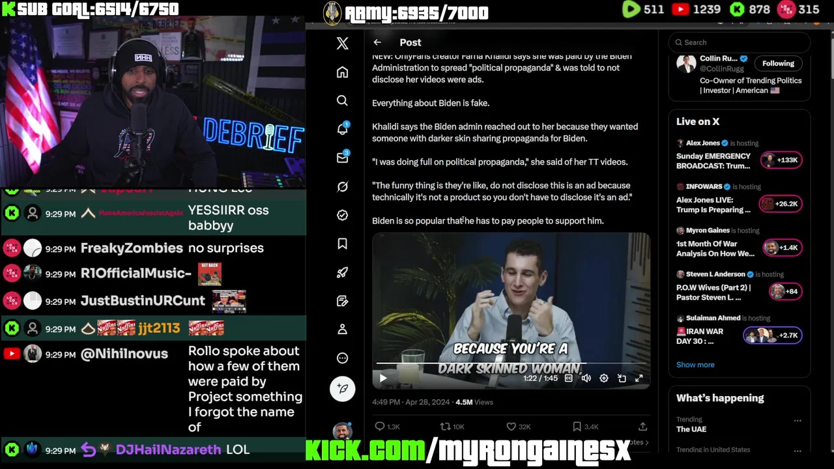Click the +26.2K listeners badge
This screenshot has height=469, width=834.
[x=781, y=204]
